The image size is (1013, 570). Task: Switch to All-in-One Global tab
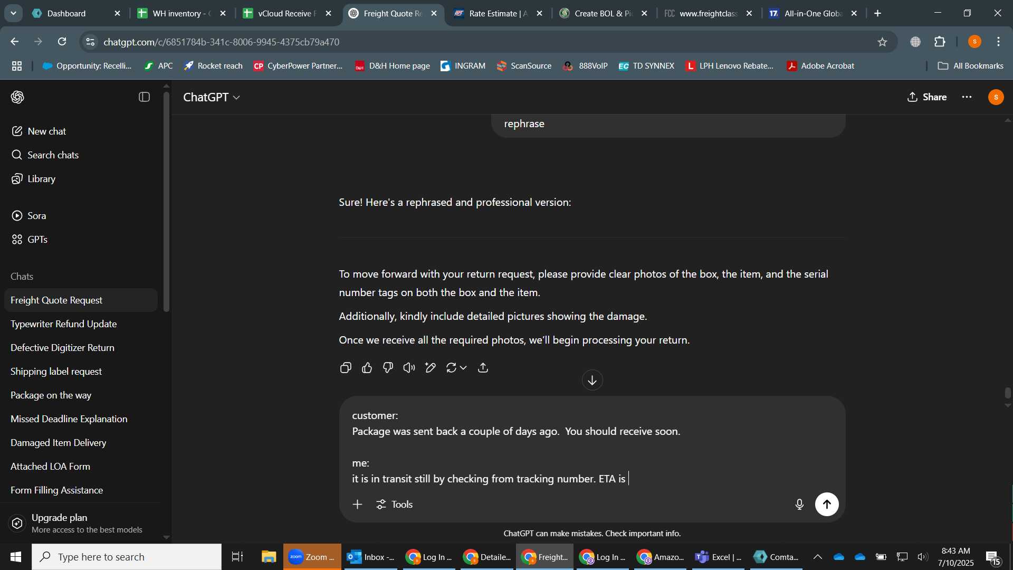[x=813, y=13]
